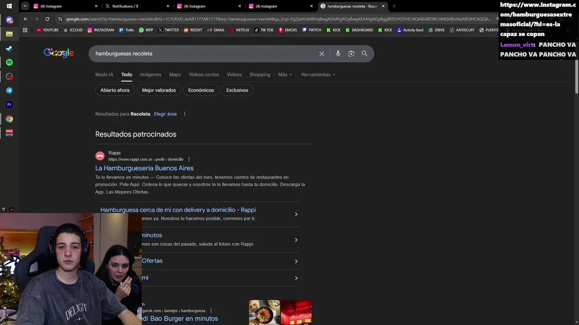Apply the Abierto ahora filter chip
This screenshot has width=579, height=325.
click(x=115, y=90)
